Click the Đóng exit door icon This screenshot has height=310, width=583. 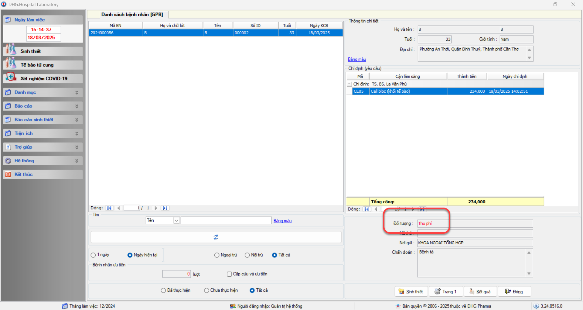click(x=508, y=291)
